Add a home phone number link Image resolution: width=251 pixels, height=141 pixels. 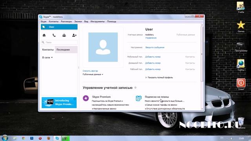153,63
